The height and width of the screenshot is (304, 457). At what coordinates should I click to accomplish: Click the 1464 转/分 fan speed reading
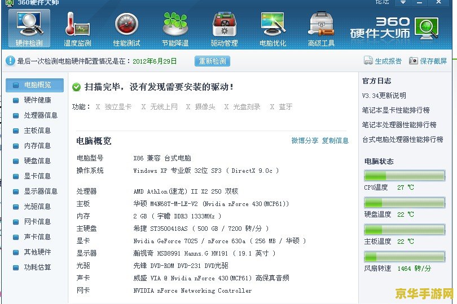[414, 269]
